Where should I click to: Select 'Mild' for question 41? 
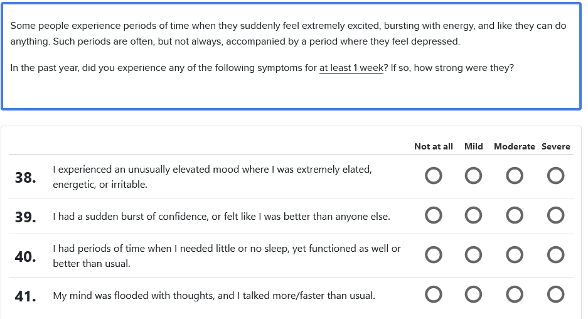tap(474, 295)
